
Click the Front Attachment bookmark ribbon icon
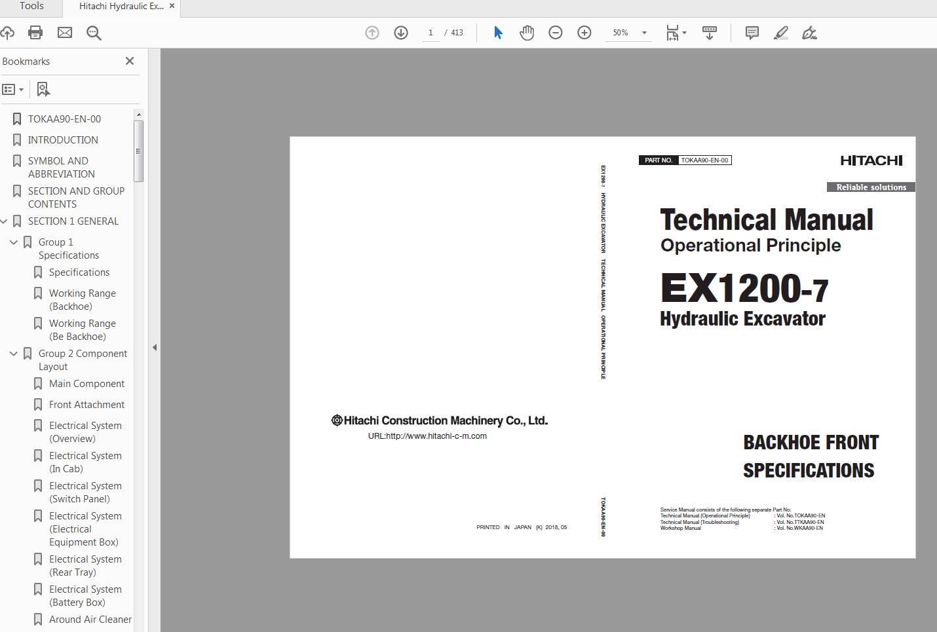coord(38,405)
